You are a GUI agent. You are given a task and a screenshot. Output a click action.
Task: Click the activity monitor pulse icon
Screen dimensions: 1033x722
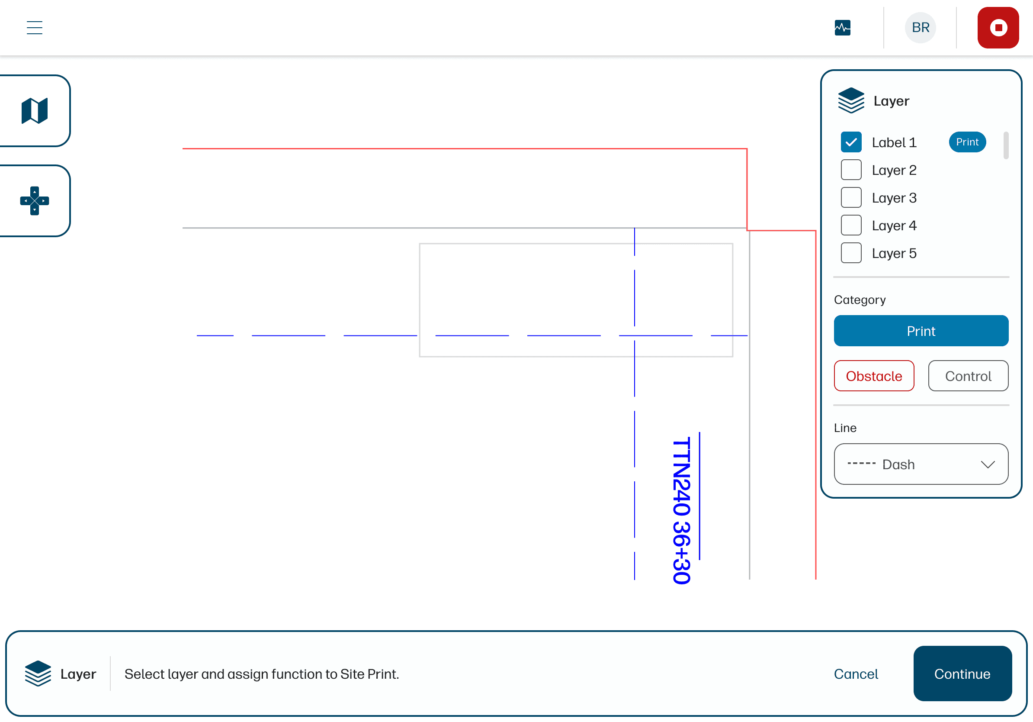click(842, 27)
